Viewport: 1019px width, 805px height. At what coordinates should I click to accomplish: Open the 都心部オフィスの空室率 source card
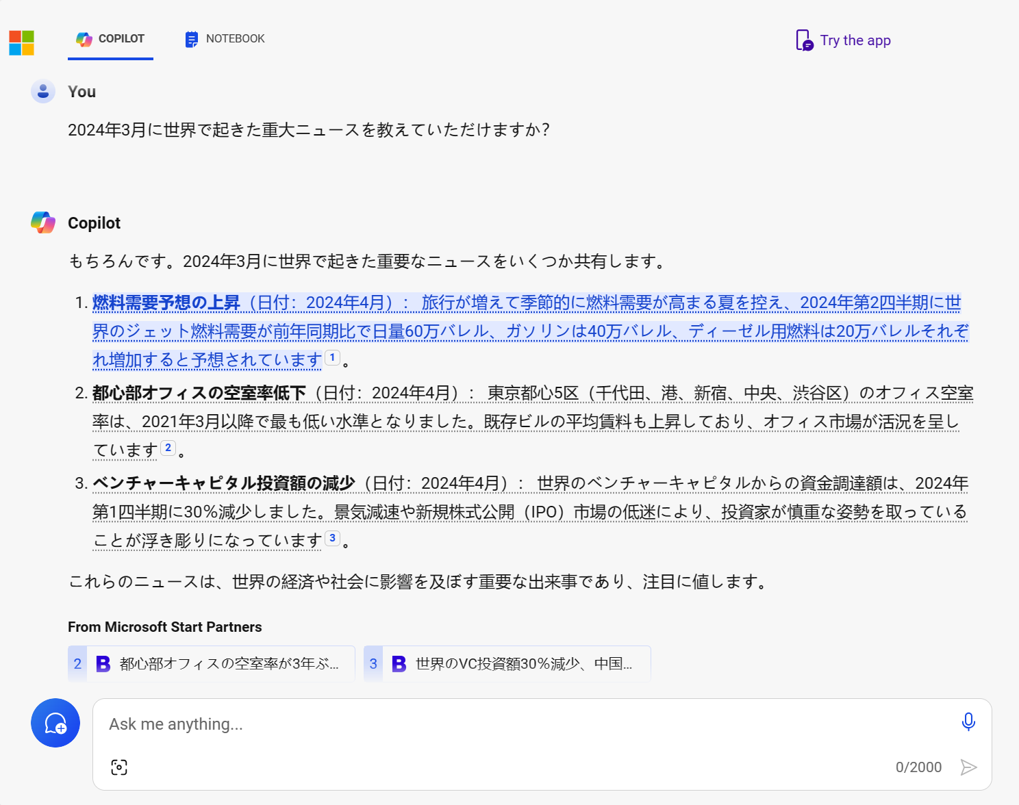(210, 663)
